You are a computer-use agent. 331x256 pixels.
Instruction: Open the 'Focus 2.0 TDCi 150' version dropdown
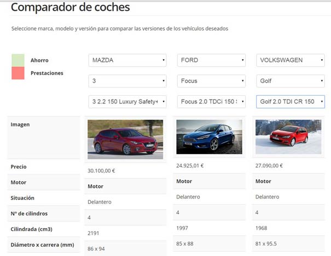point(211,102)
